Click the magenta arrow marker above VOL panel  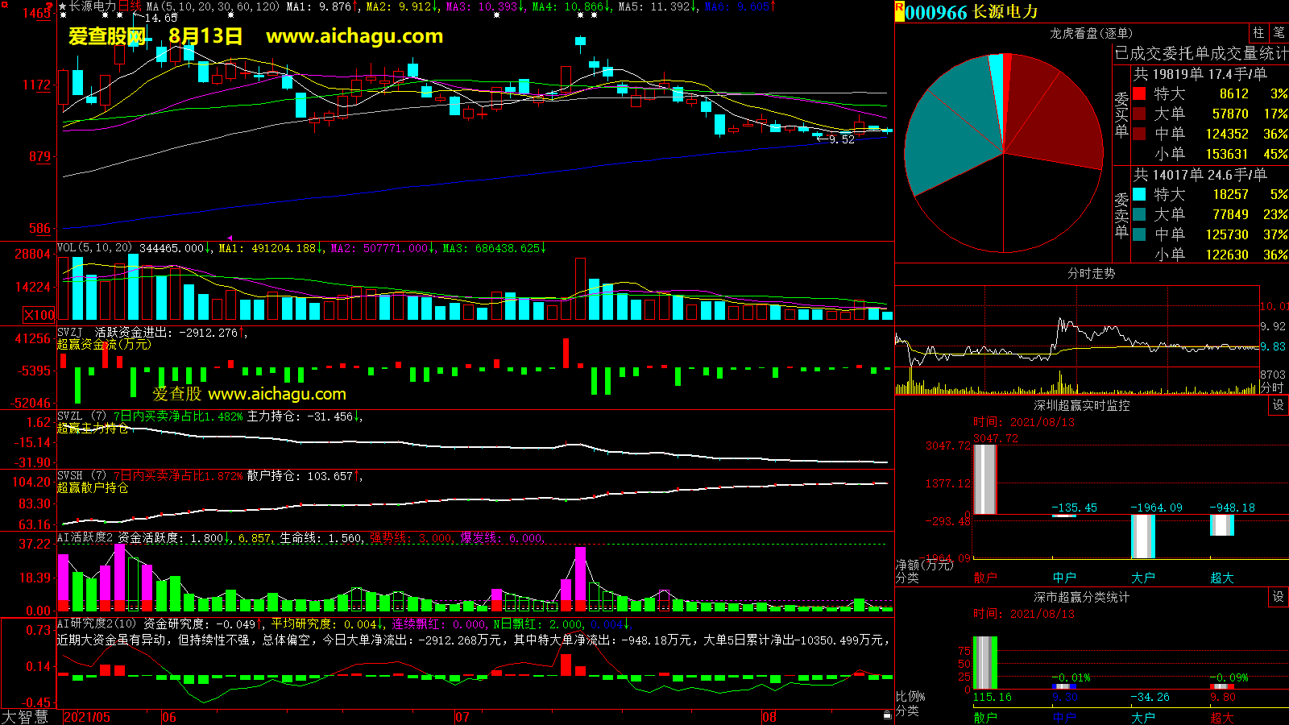coord(230,238)
